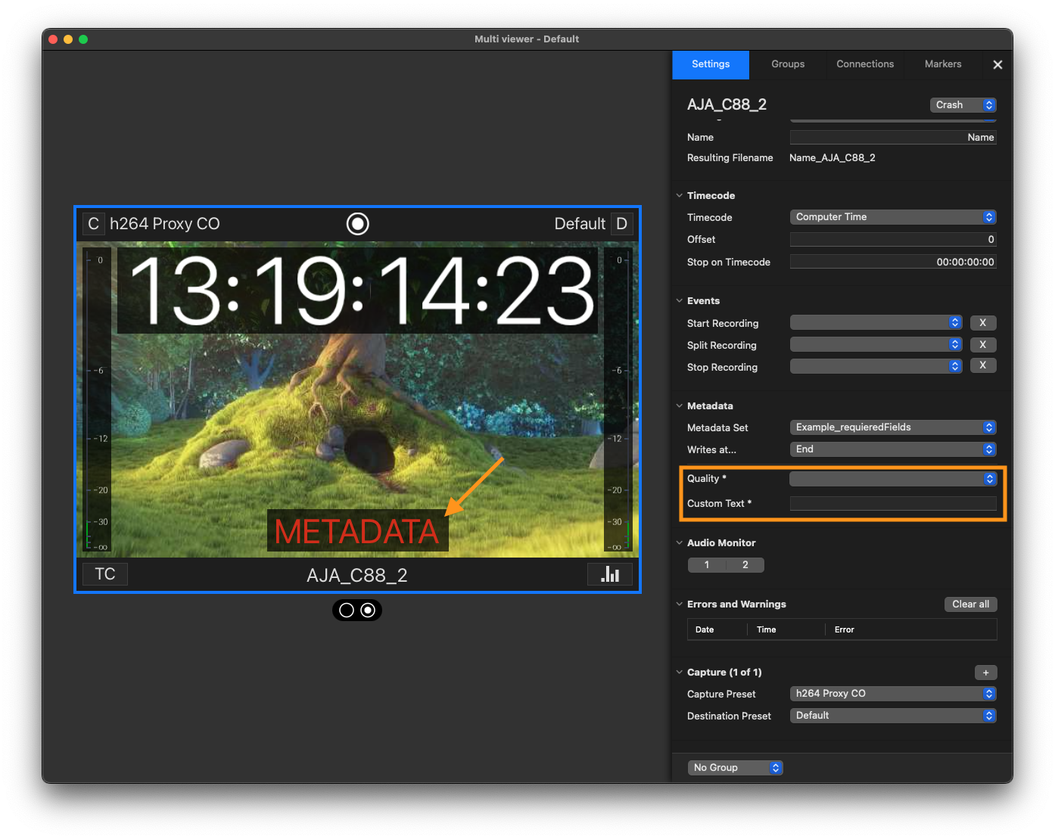The image size is (1055, 839).
Task: Collapse the Errors and Warnings section
Action: pos(679,604)
